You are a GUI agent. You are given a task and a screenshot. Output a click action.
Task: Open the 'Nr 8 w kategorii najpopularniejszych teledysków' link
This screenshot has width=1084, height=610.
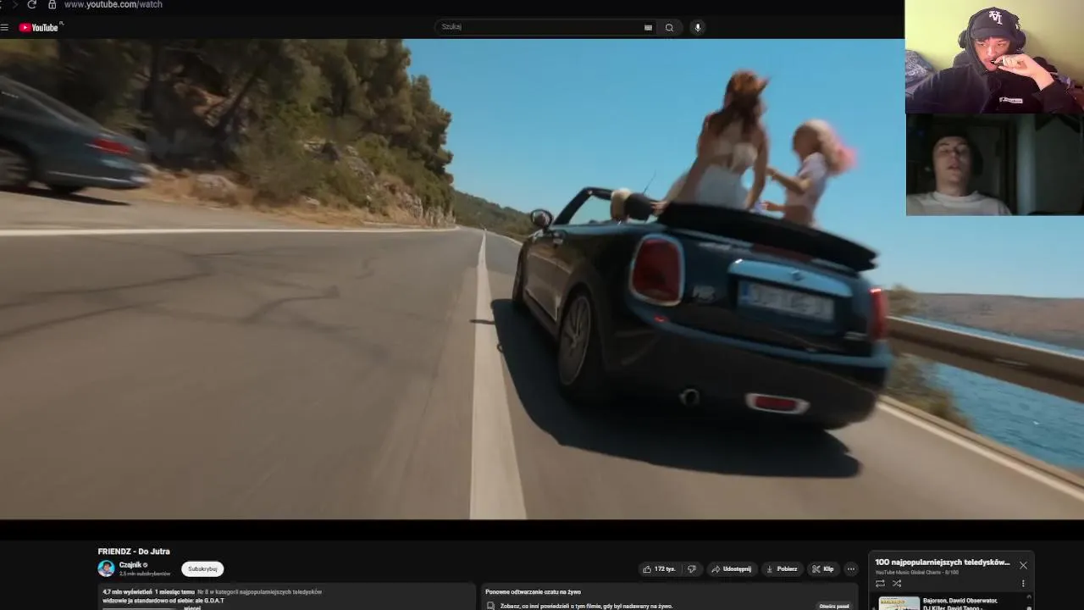[x=259, y=592]
